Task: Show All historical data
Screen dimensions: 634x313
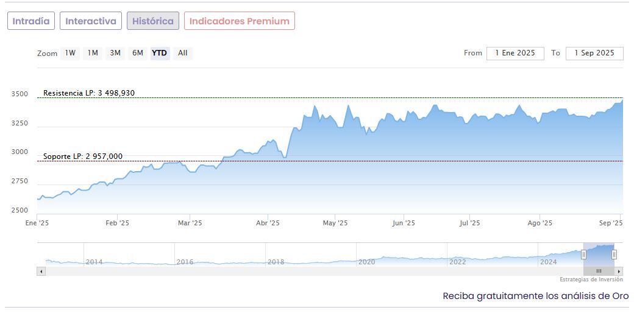Action: [182, 53]
